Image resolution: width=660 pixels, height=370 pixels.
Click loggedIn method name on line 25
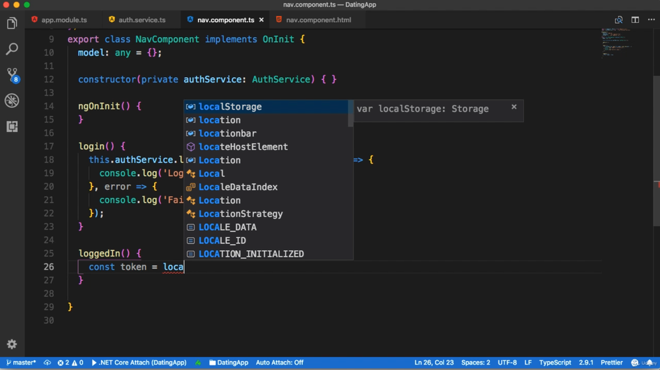[x=100, y=253]
